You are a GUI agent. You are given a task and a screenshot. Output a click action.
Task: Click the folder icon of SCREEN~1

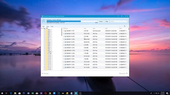point(46,52)
